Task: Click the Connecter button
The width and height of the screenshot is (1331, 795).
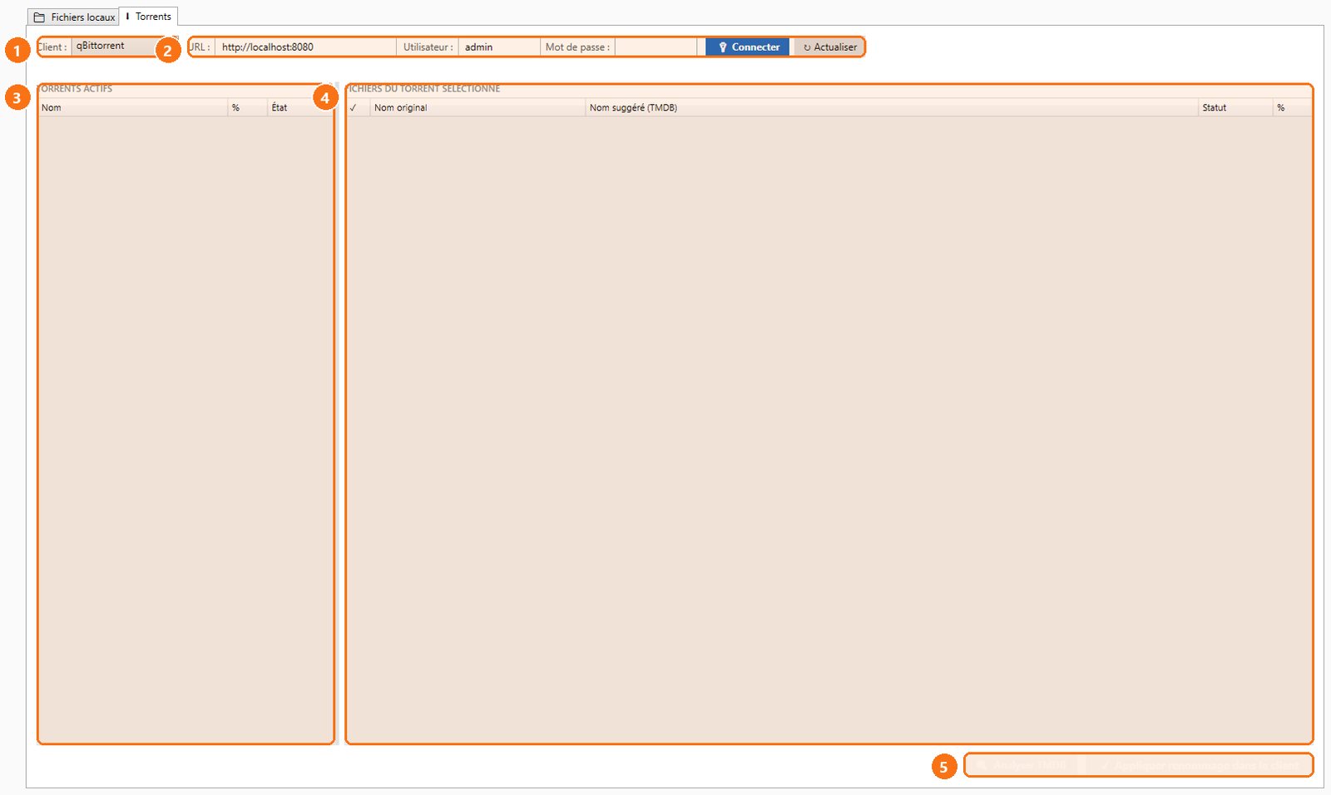Action: 747,47
